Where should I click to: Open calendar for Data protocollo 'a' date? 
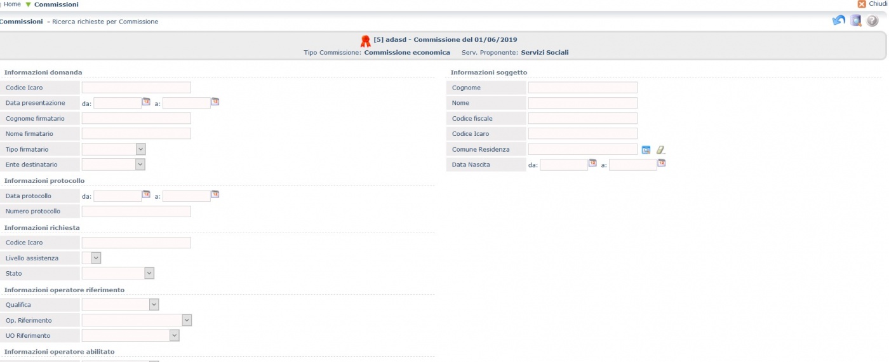tap(215, 194)
